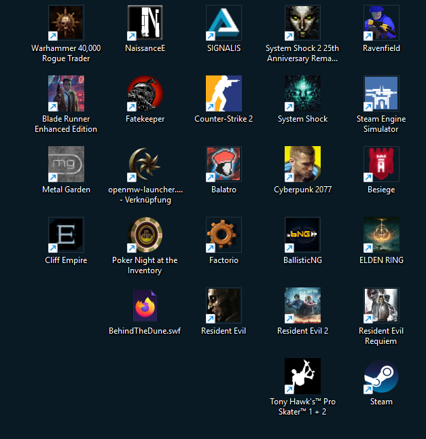Select the SIGNALIS shortcut icon
Image resolution: width=426 pixels, height=439 pixels.
pyautogui.click(x=224, y=23)
